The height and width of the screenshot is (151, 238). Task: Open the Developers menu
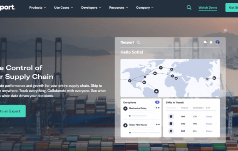91,7
